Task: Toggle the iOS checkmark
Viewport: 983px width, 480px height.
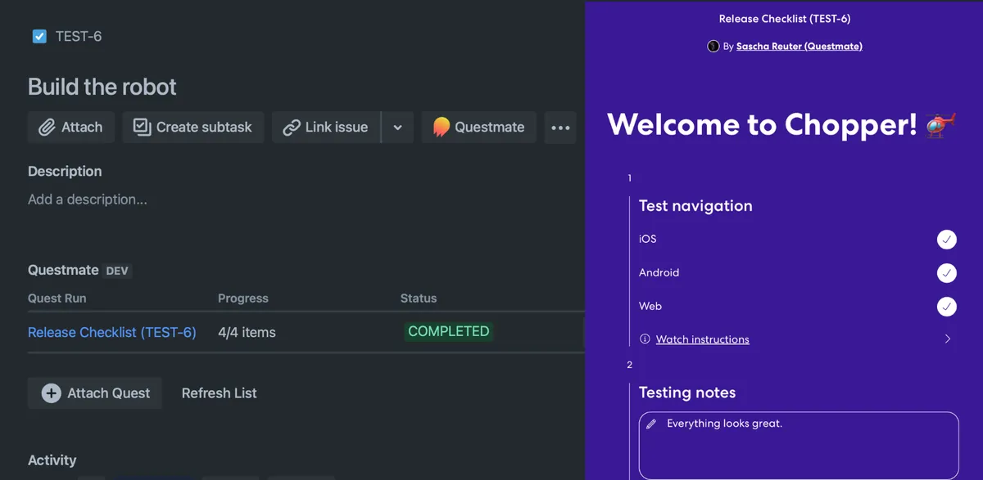Action: pos(947,240)
